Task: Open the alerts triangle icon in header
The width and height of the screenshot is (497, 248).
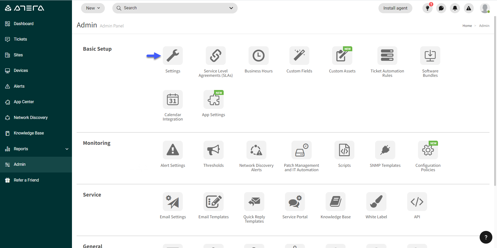Action: click(469, 8)
